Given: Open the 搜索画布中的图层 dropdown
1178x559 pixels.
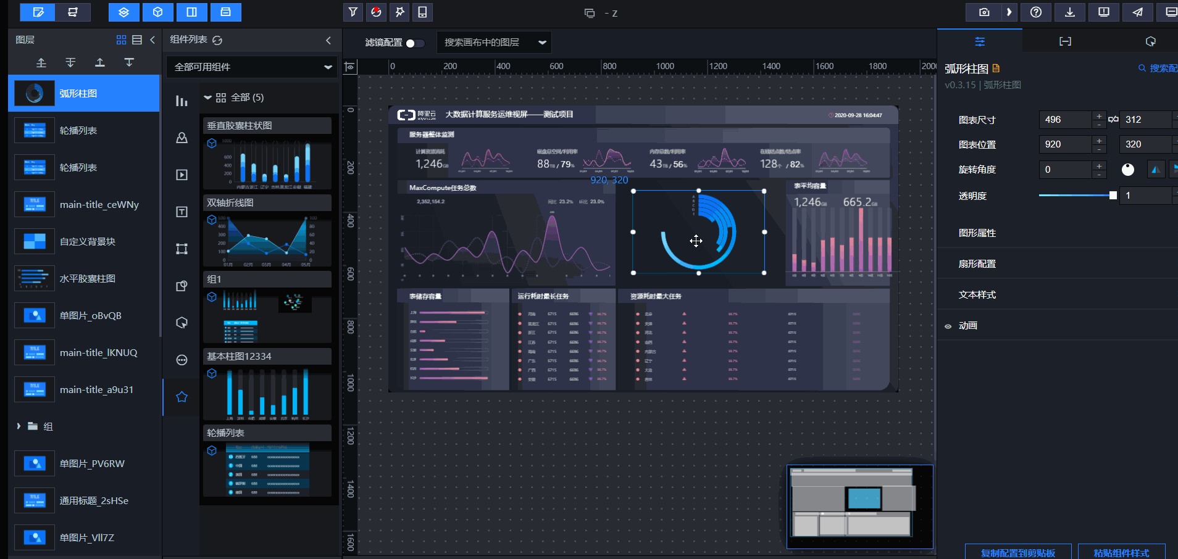Looking at the screenshot, I should click(x=494, y=42).
